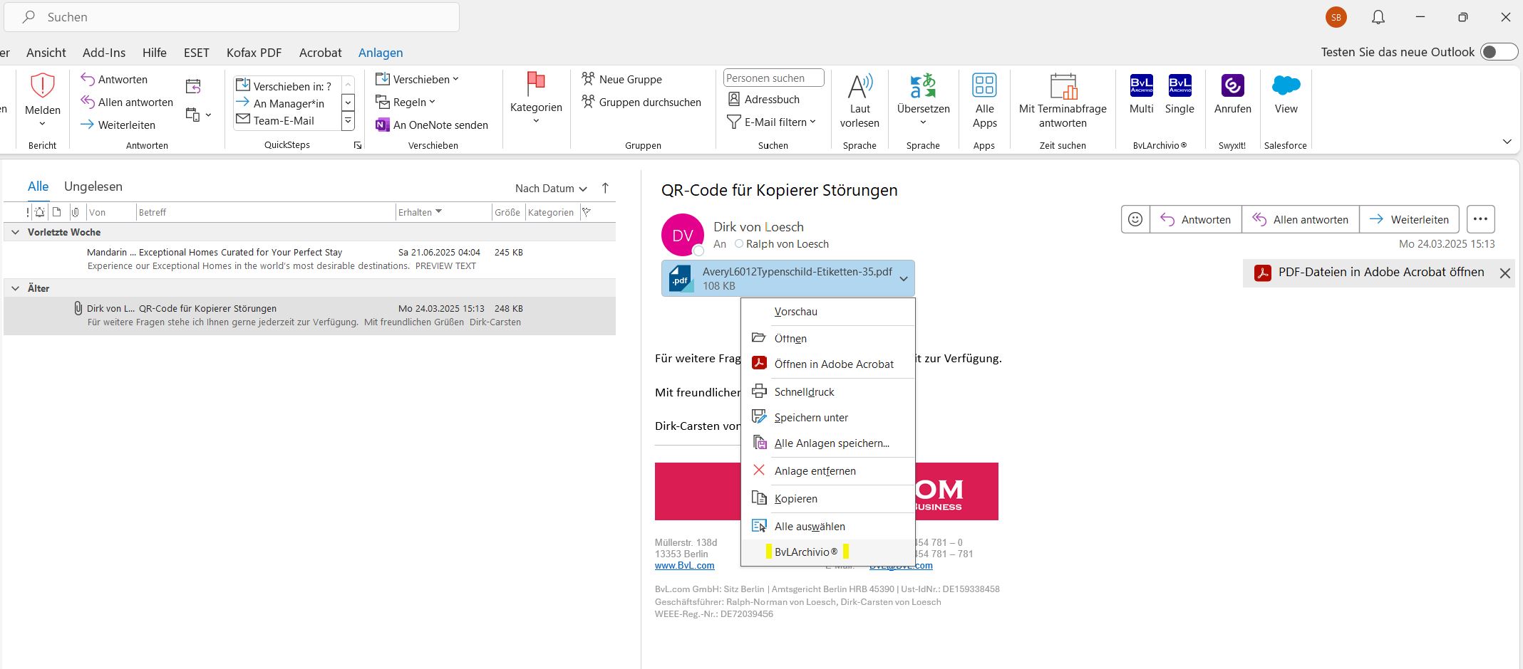Click the Übersetzen translate icon
This screenshot has height=669, width=1523.
tap(923, 86)
